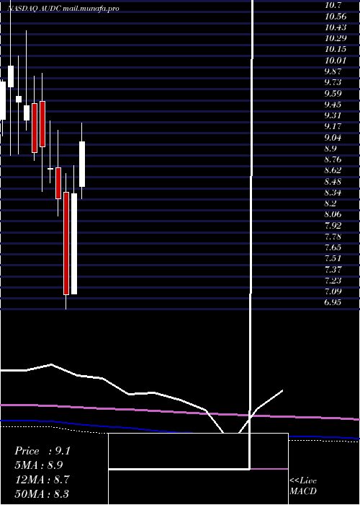Click the last white candlestick near 9.0
Screen dimensions: 360x505
click(82, 164)
